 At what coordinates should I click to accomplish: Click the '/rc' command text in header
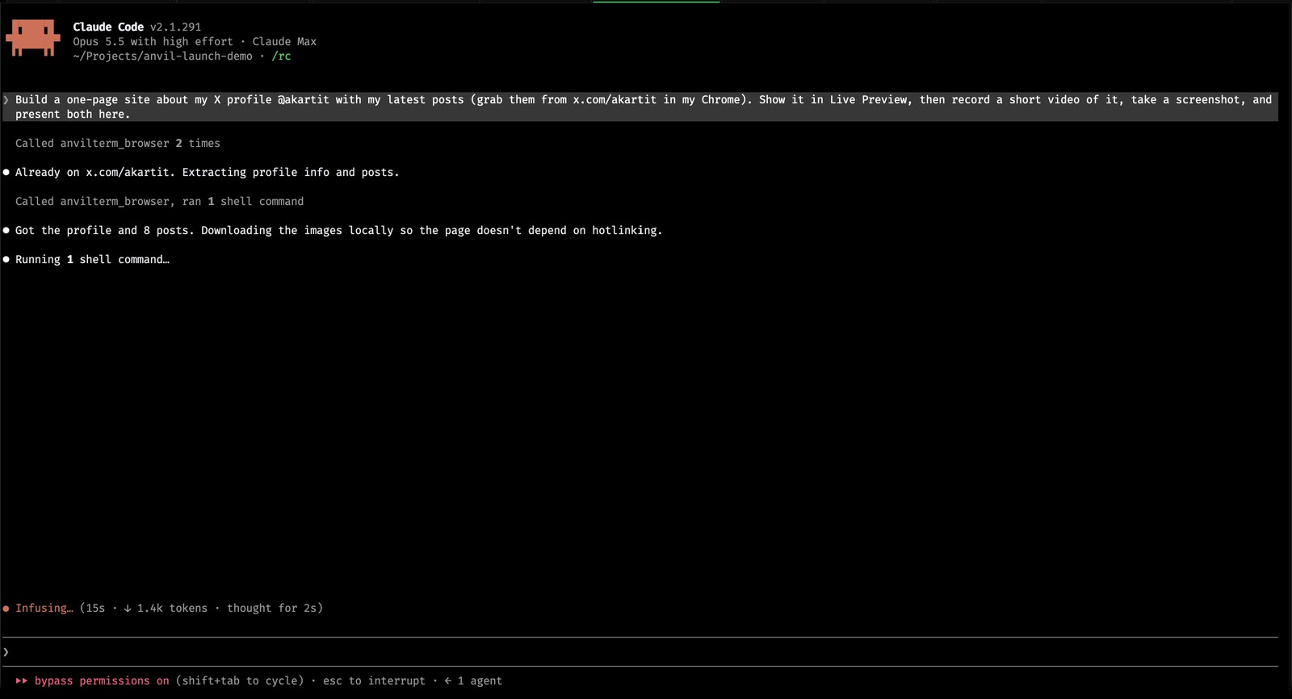point(281,56)
